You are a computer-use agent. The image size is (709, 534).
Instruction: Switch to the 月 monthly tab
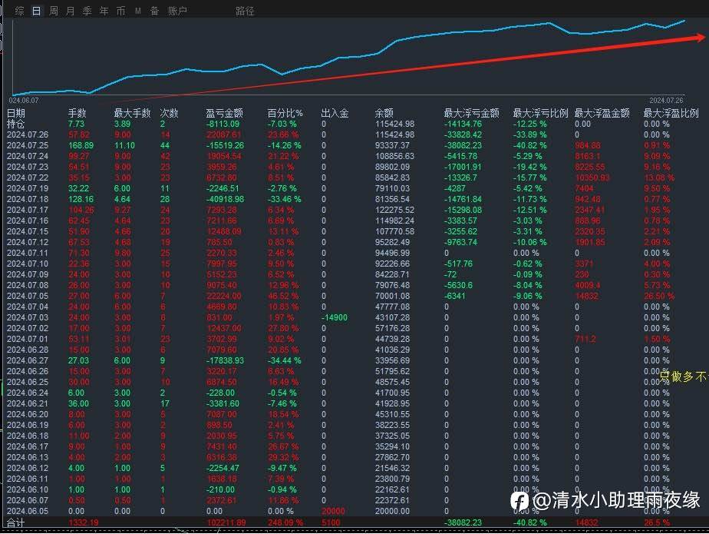click(x=70, y=11)
